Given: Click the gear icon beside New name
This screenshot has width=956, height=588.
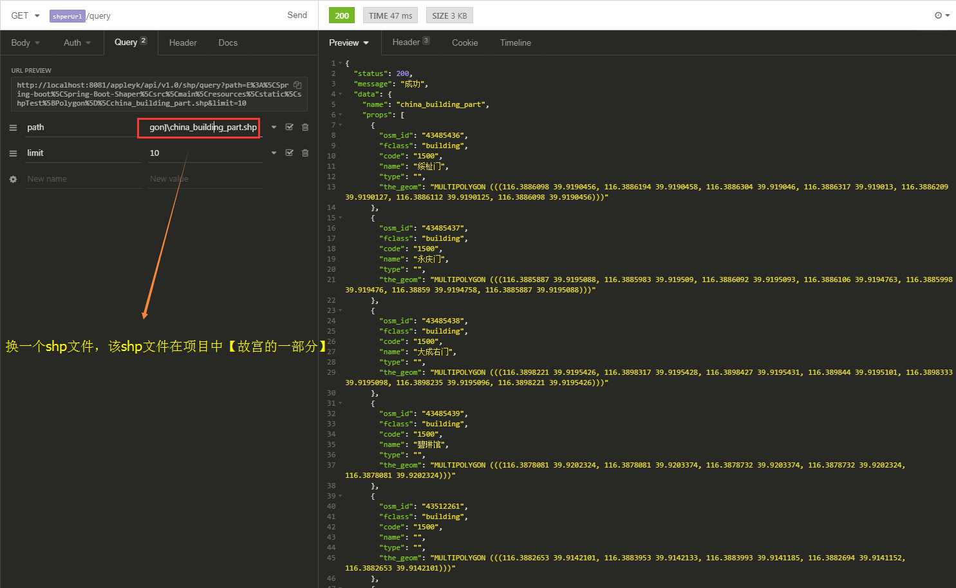Looking at the screenshot, I should click(x=13, y=179).
